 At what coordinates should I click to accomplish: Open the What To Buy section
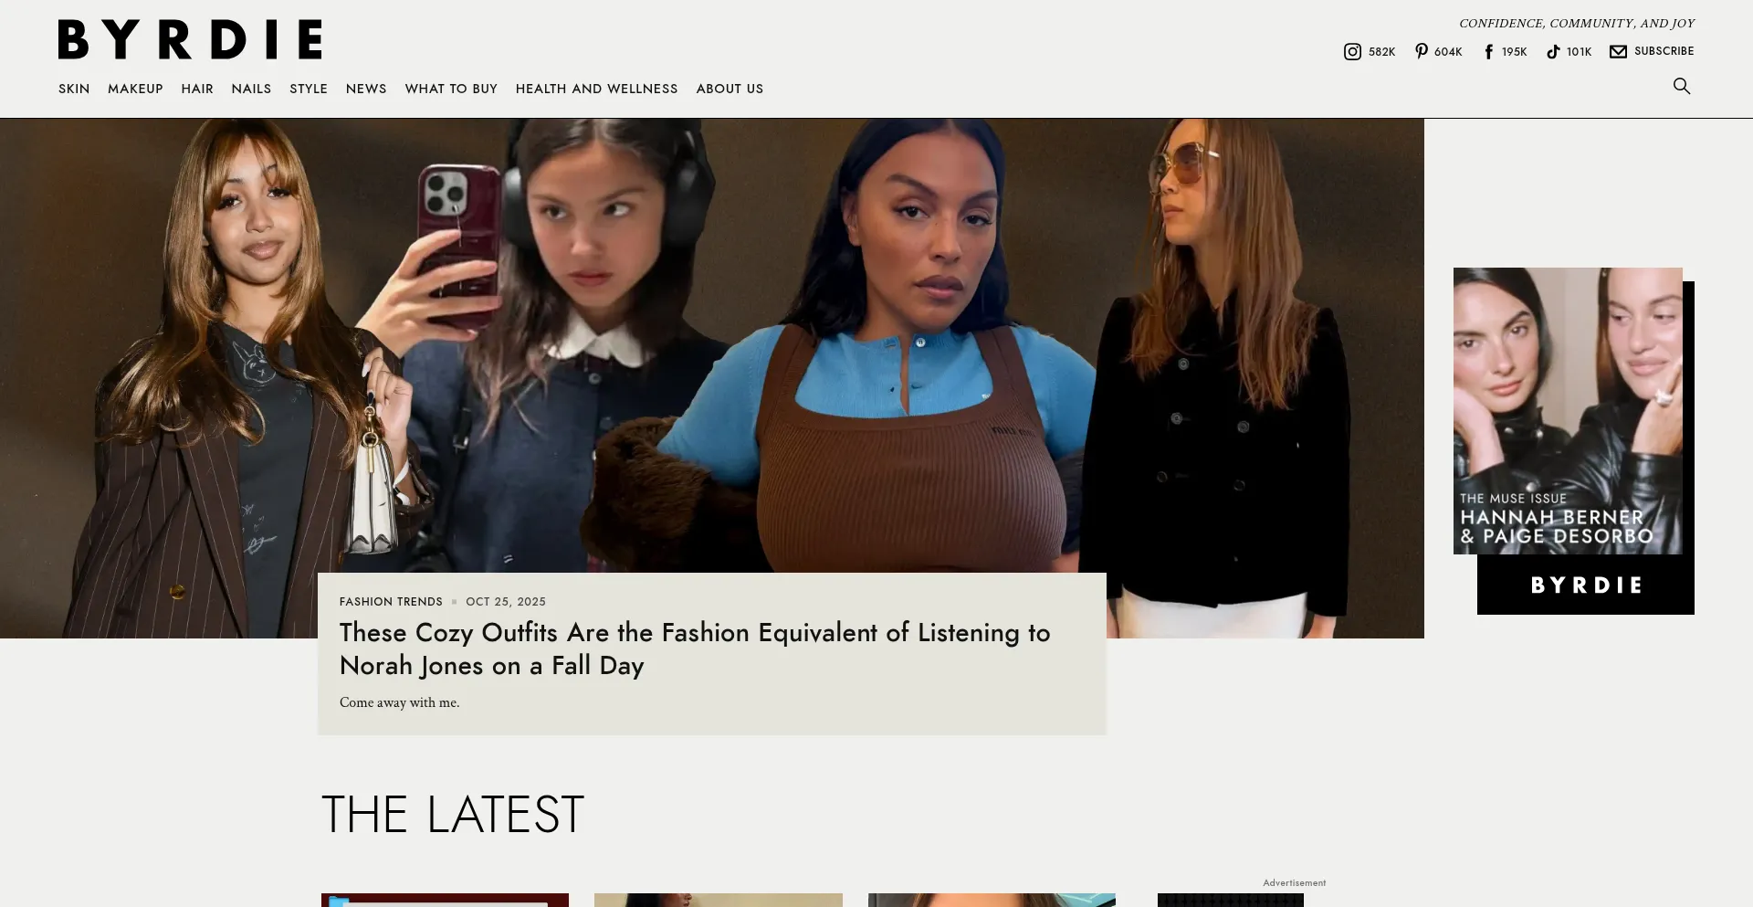point(451,89)
